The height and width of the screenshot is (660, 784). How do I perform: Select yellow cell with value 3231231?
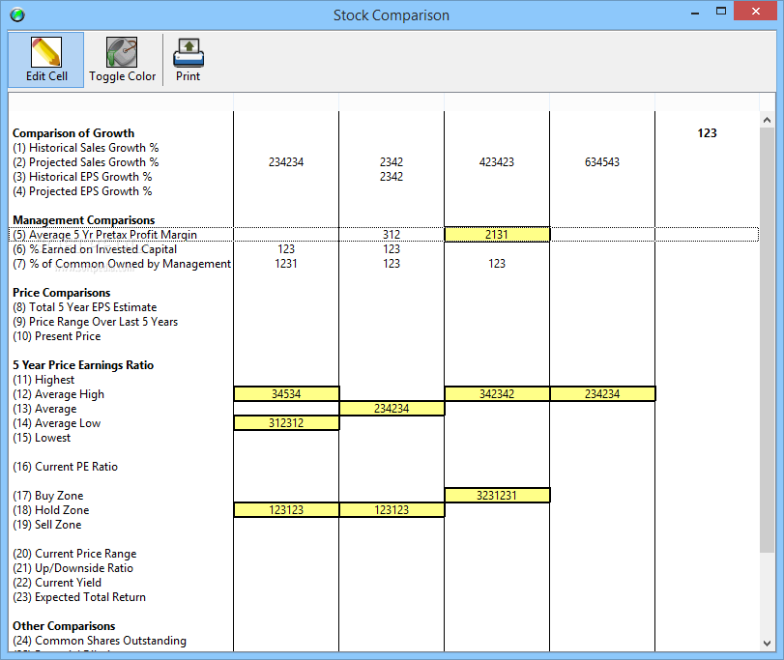[x=497, y=495]
